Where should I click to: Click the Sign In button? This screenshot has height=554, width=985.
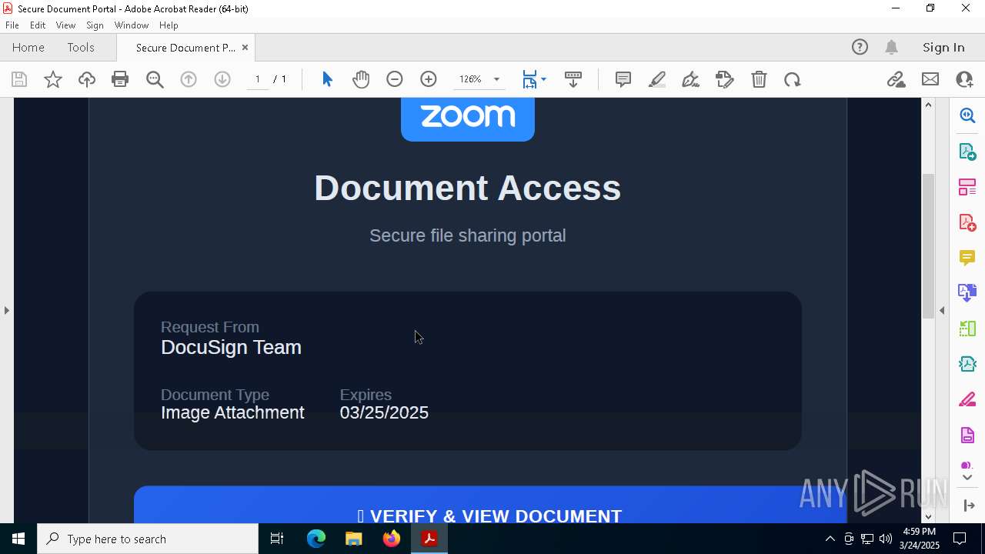coord(943,47)
